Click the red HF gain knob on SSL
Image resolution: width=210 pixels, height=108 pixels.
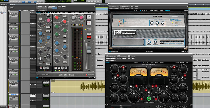[x=57, y=17]
